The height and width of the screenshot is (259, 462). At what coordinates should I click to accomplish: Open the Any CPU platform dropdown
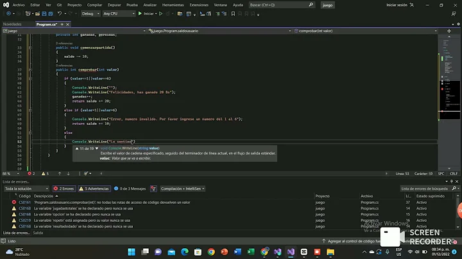pos(119,13)
